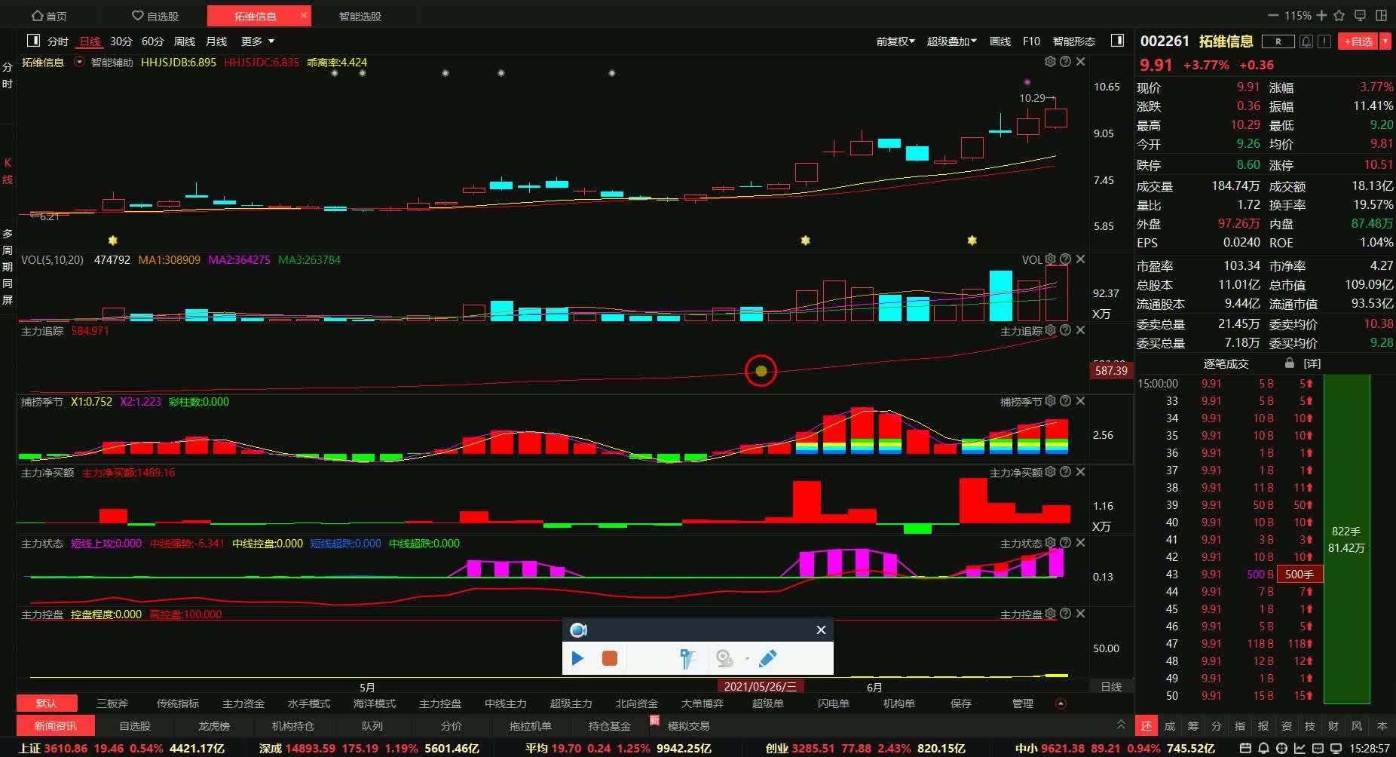Open the 前复权 dropdown
Screen dimensions: 1396x757
click(895, 41)
